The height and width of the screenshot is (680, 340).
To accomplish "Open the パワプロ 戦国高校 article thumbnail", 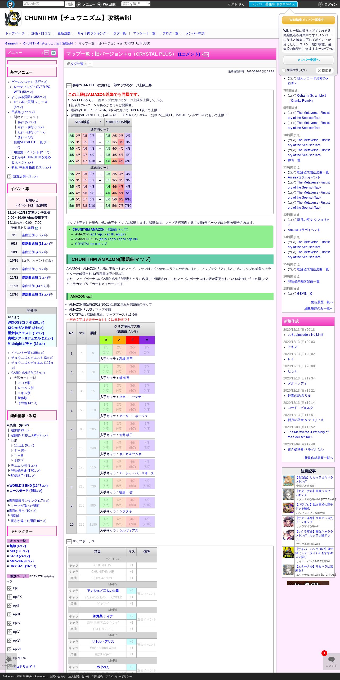I will click(x=288, y=508).
